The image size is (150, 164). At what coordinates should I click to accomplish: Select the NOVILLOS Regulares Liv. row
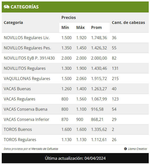(75, 38)
